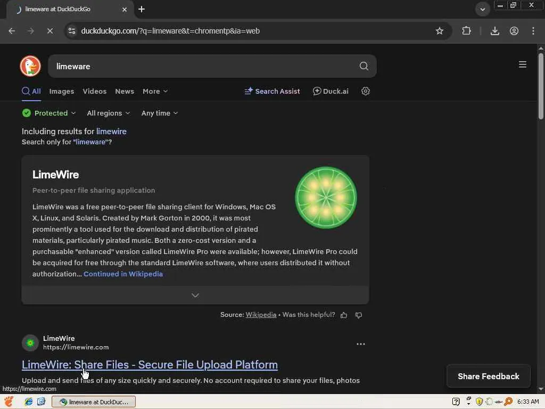
Task: Click the magnifier search button
Action: click(364, 66)
